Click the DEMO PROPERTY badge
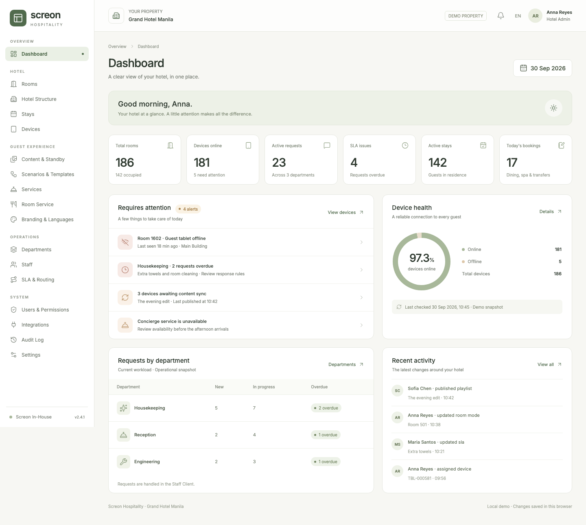Viewport: 586px width, 525px height. (466, 16)
